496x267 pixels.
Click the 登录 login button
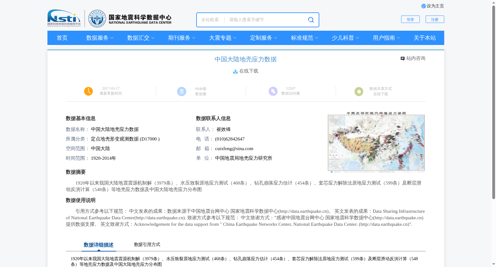coord(410,19)
